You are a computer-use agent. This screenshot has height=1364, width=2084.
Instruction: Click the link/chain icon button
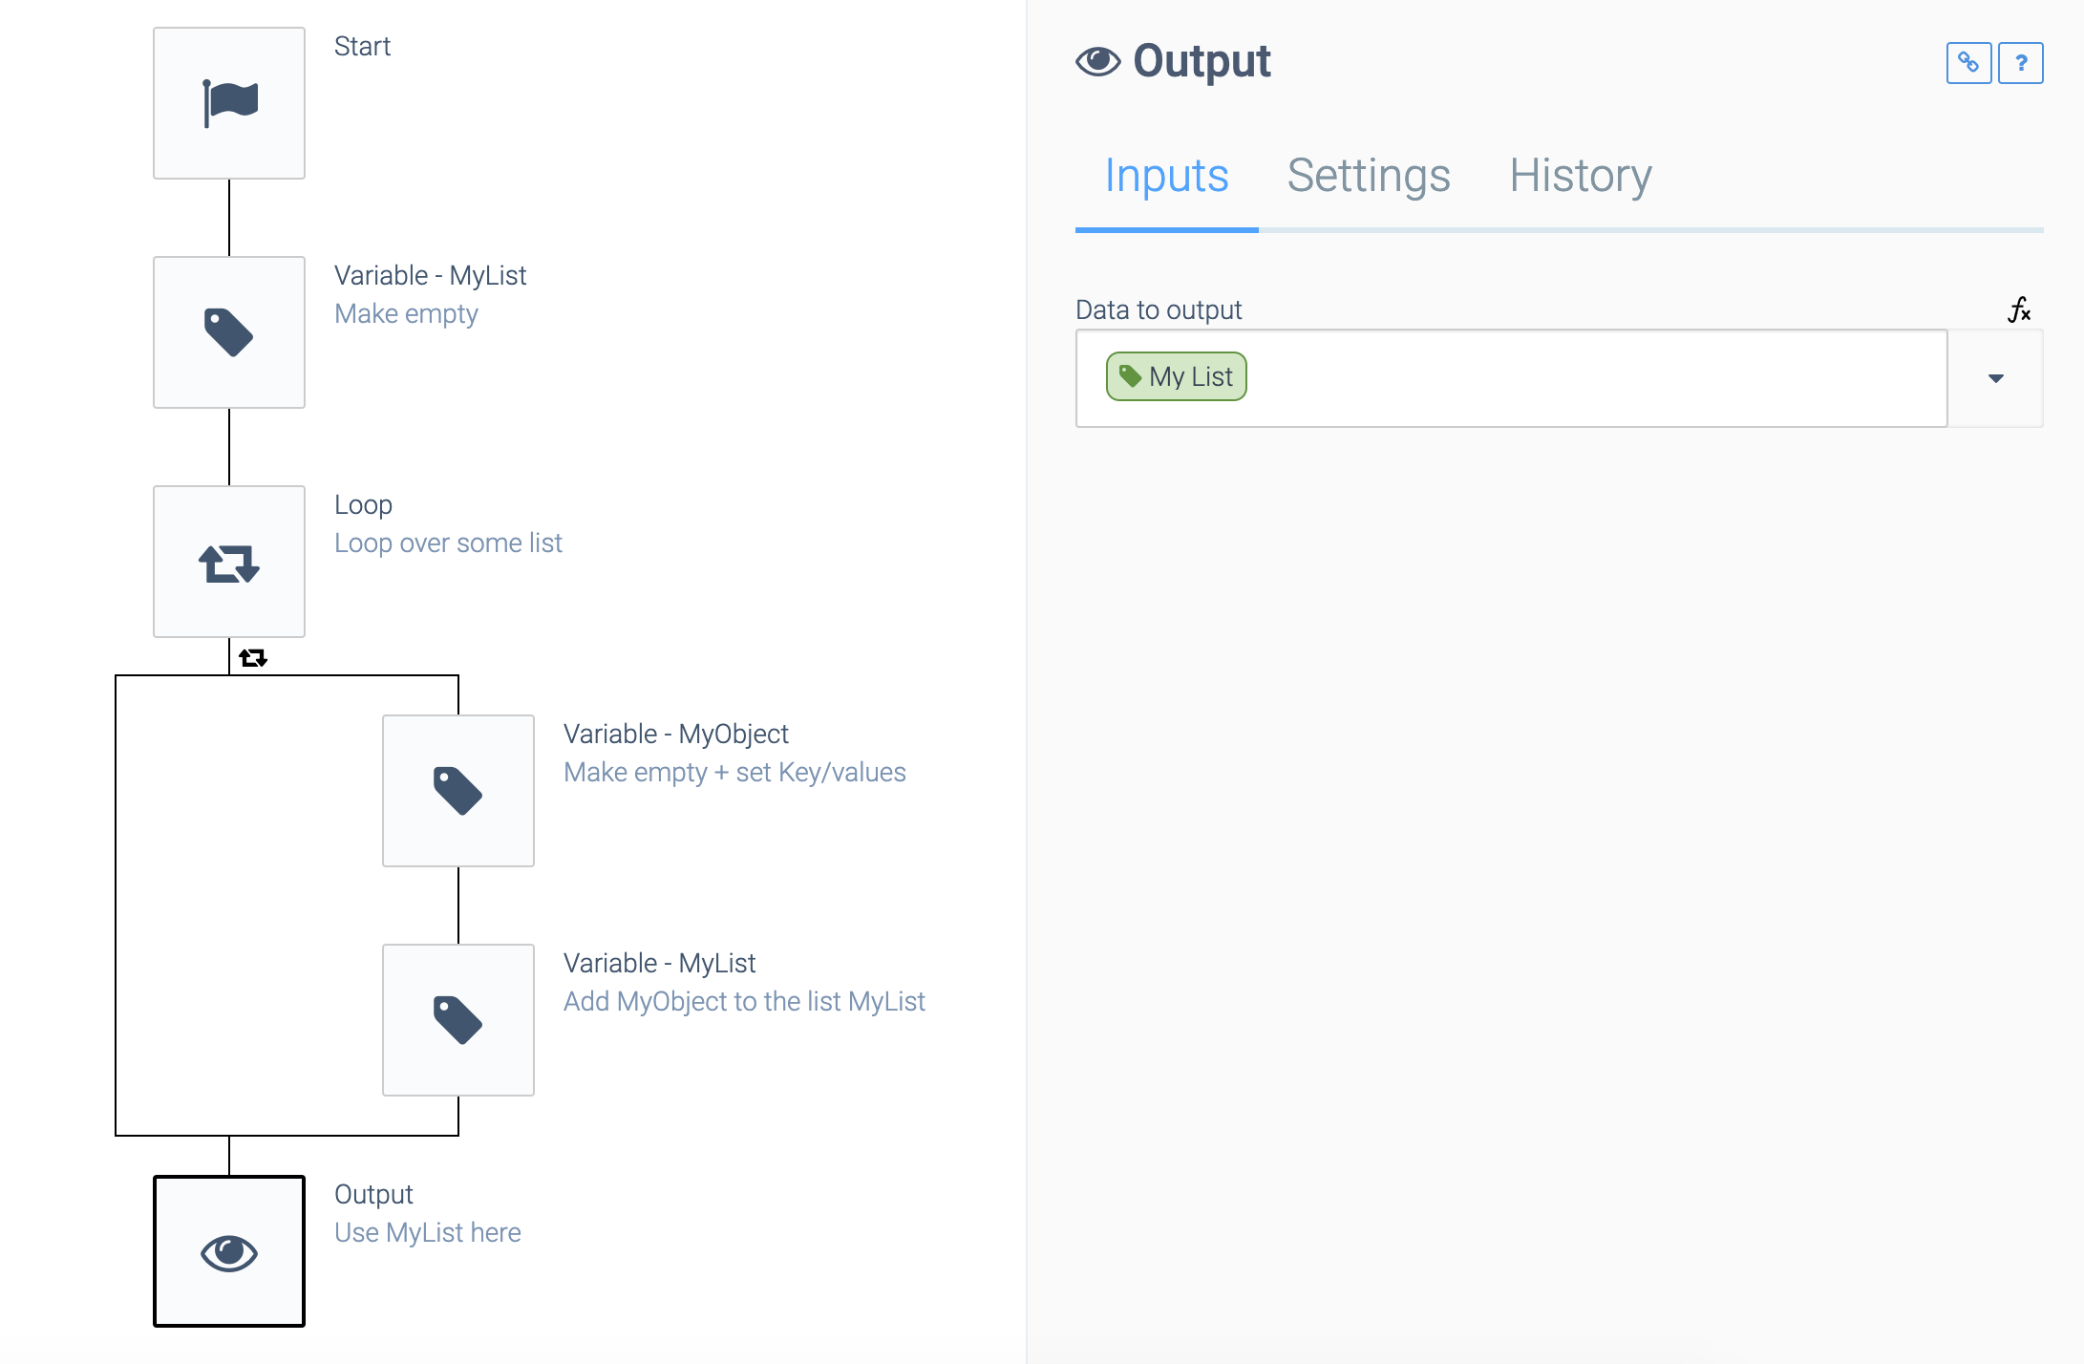[1968, 61]
